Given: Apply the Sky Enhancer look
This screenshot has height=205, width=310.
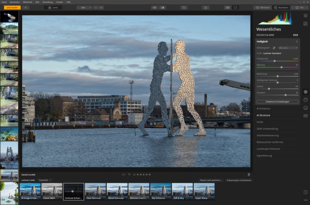Looking at the screenshot, I should (x=160, y=191).
